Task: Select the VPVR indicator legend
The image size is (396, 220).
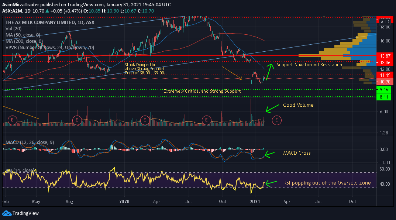Action: [x=50, y=48]
